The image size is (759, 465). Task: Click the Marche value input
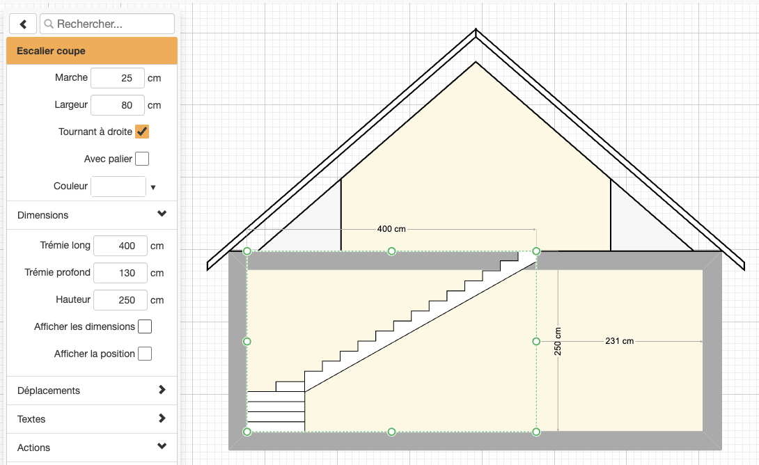tap(118, 78)
